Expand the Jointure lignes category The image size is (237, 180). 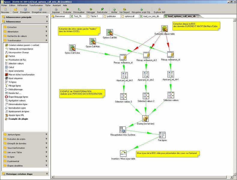click(47, 135)
